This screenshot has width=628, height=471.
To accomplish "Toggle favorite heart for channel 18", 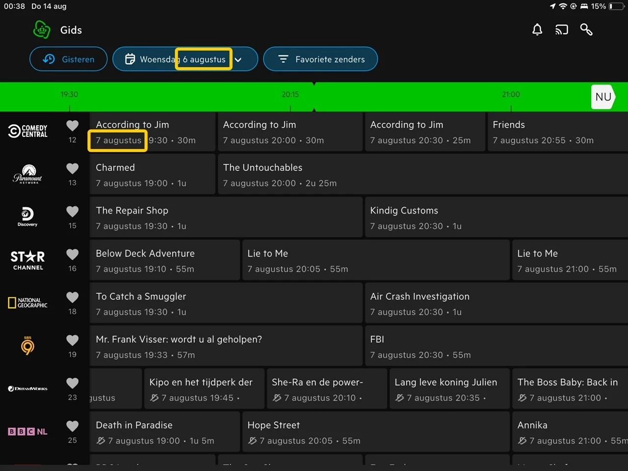I will click(73, 297).
